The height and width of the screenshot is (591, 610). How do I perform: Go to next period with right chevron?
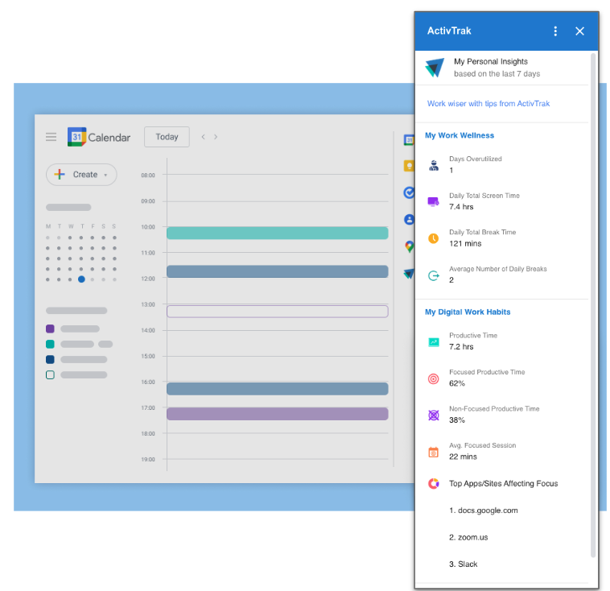(x=216, y=137)
